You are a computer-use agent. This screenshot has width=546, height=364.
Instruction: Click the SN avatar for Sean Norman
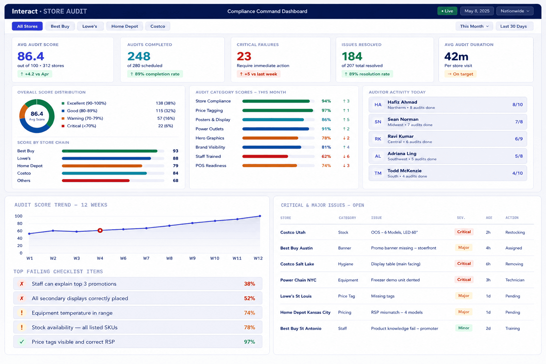[378, 122]
